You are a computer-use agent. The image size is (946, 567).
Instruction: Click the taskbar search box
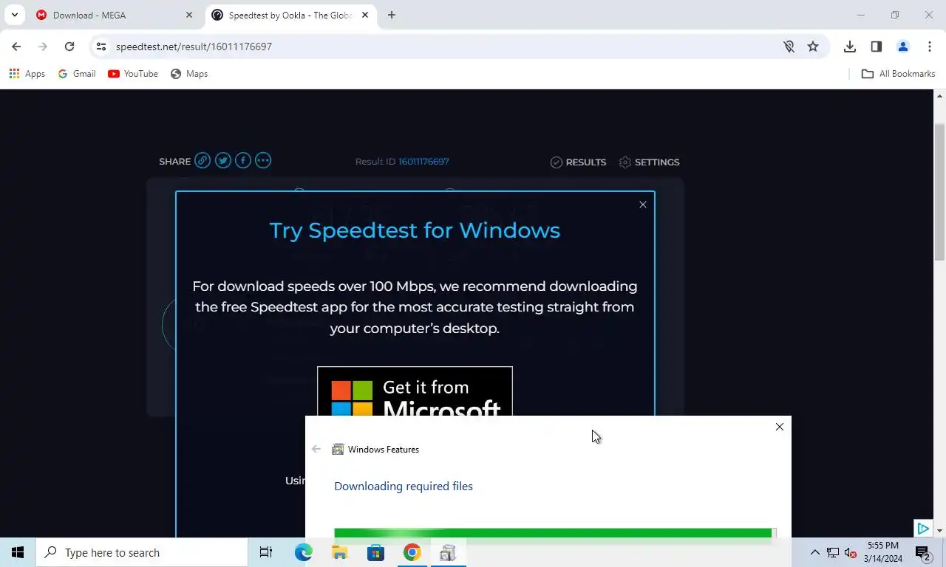click(142, 552)
